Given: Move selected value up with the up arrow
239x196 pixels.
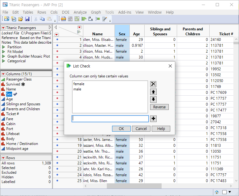Looking at the screenshot, I should 154,92.
